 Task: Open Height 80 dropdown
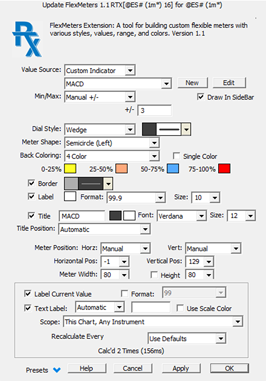[199, 275]
